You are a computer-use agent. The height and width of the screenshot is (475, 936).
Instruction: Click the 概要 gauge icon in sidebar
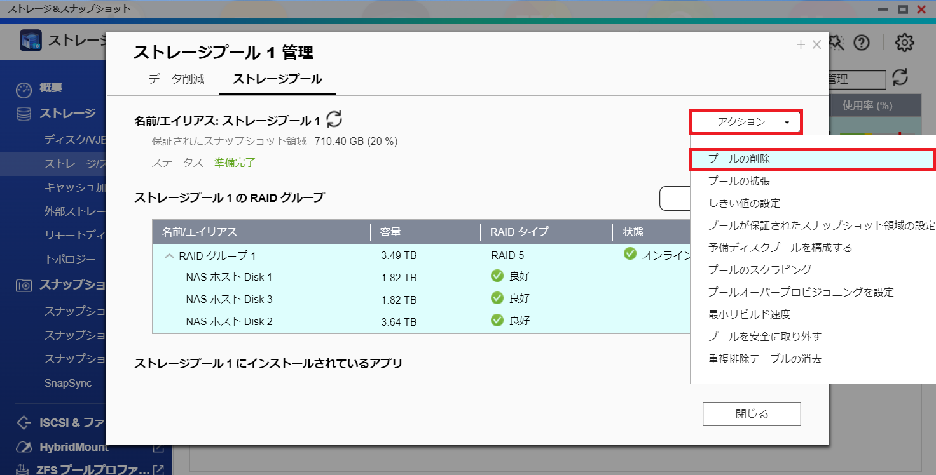pyautogui.click(x=24, y=90)
